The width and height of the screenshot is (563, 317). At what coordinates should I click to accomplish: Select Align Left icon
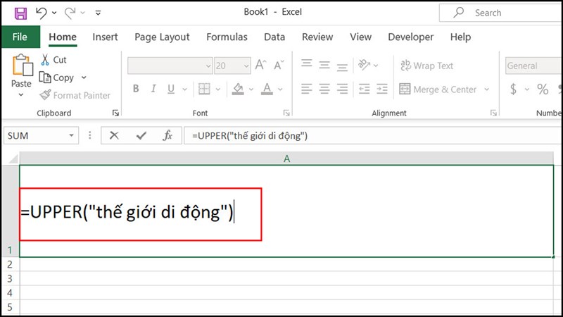[x=307, y=89]
